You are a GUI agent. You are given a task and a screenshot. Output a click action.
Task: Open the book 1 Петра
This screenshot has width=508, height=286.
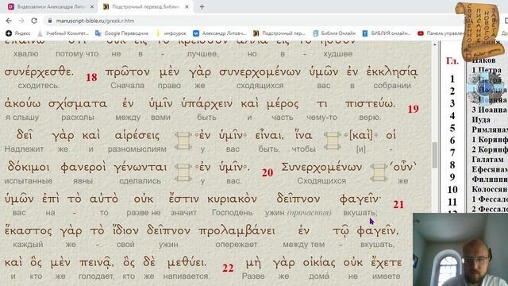click(x=487, y=70)
